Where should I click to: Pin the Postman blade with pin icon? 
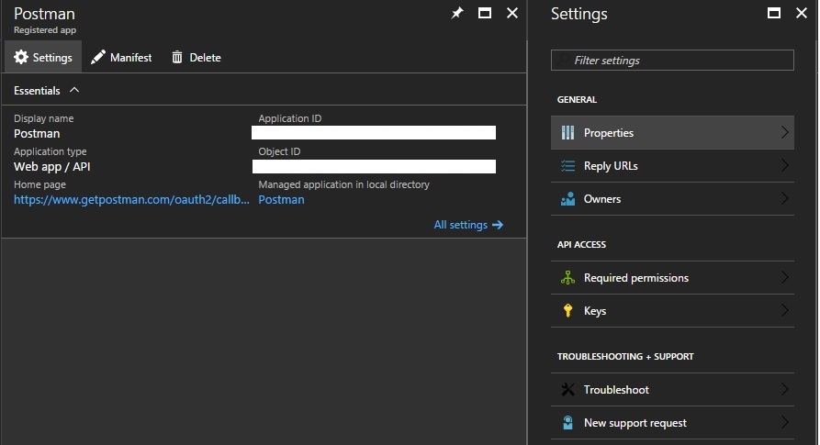coord(457,13)
